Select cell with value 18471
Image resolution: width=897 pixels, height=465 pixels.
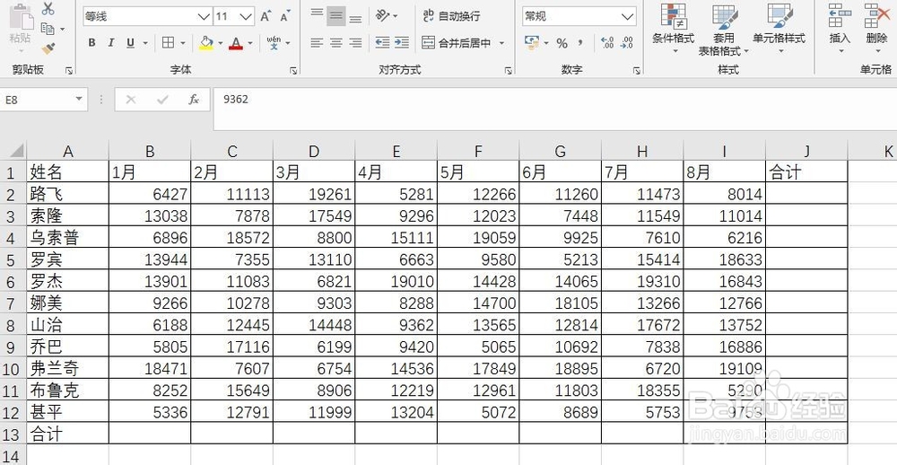(x=150, y=368)
